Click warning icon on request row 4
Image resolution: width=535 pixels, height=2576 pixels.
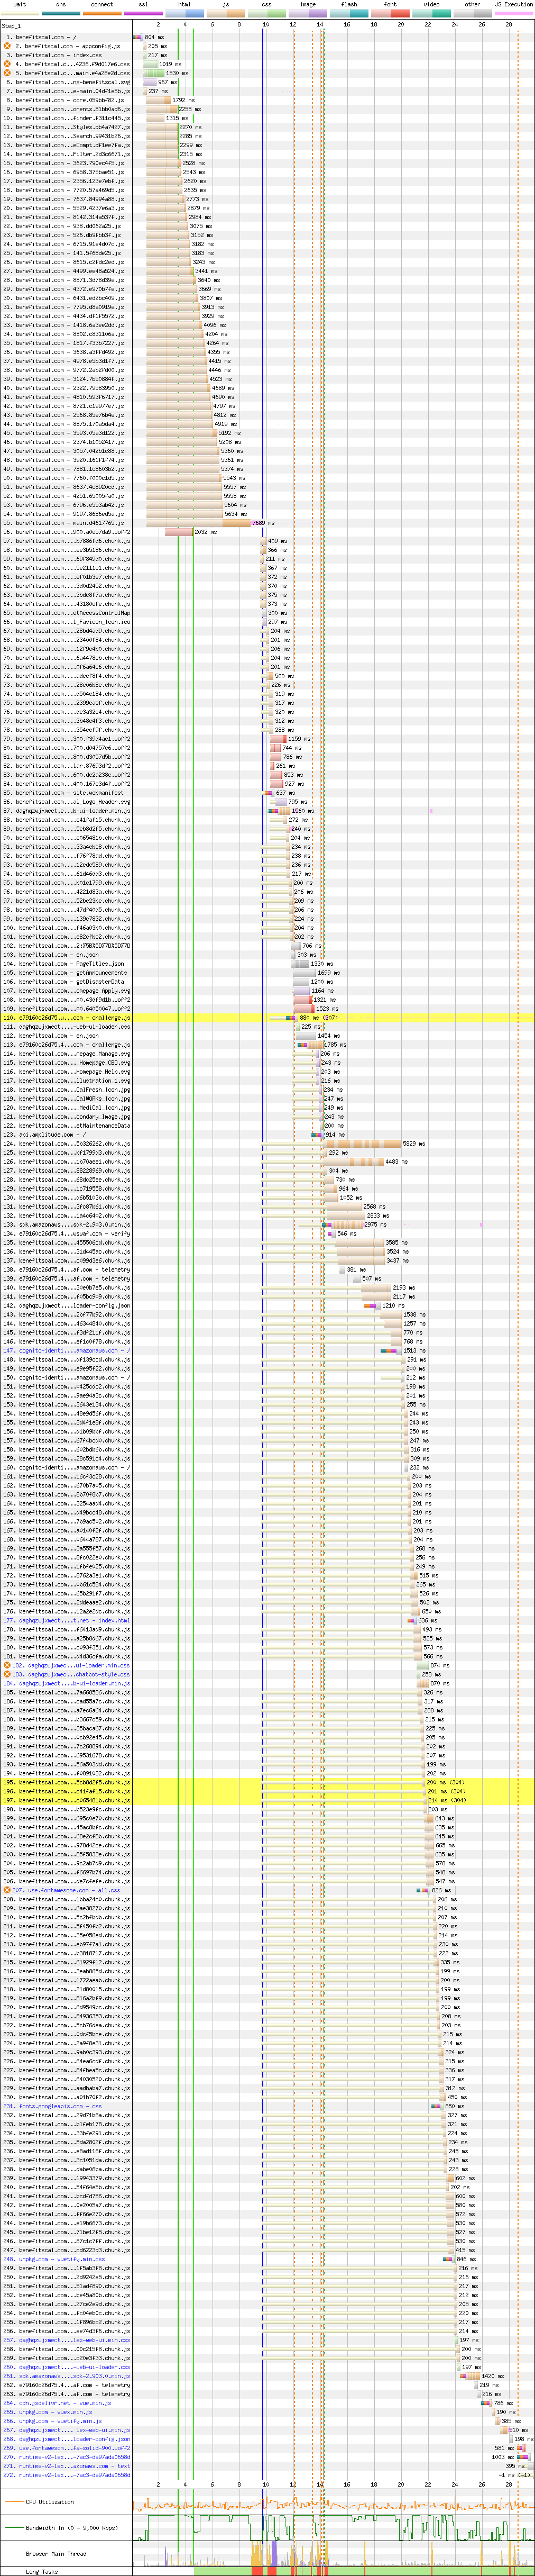(x=8, y=64)
